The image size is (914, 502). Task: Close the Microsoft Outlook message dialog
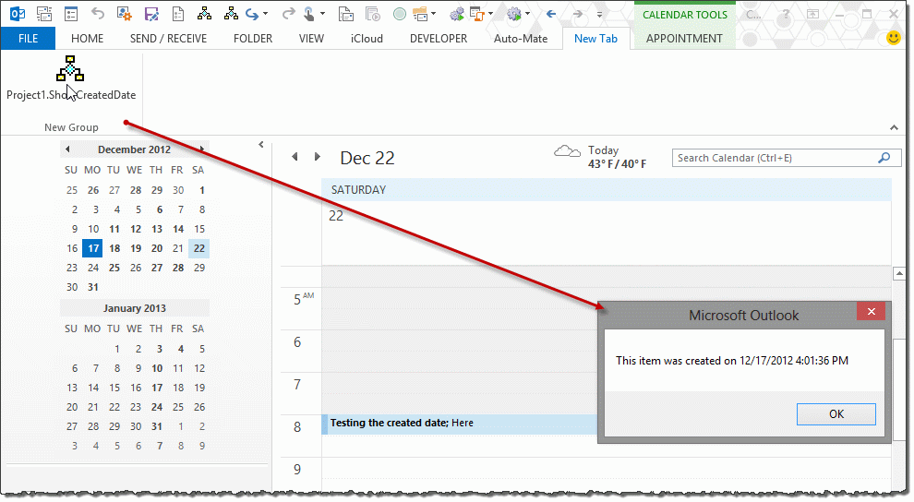[871, 312]
